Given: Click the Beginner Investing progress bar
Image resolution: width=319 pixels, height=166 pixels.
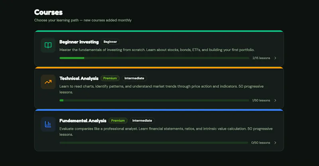Looking at the screenshot, I should click(154, 58).
